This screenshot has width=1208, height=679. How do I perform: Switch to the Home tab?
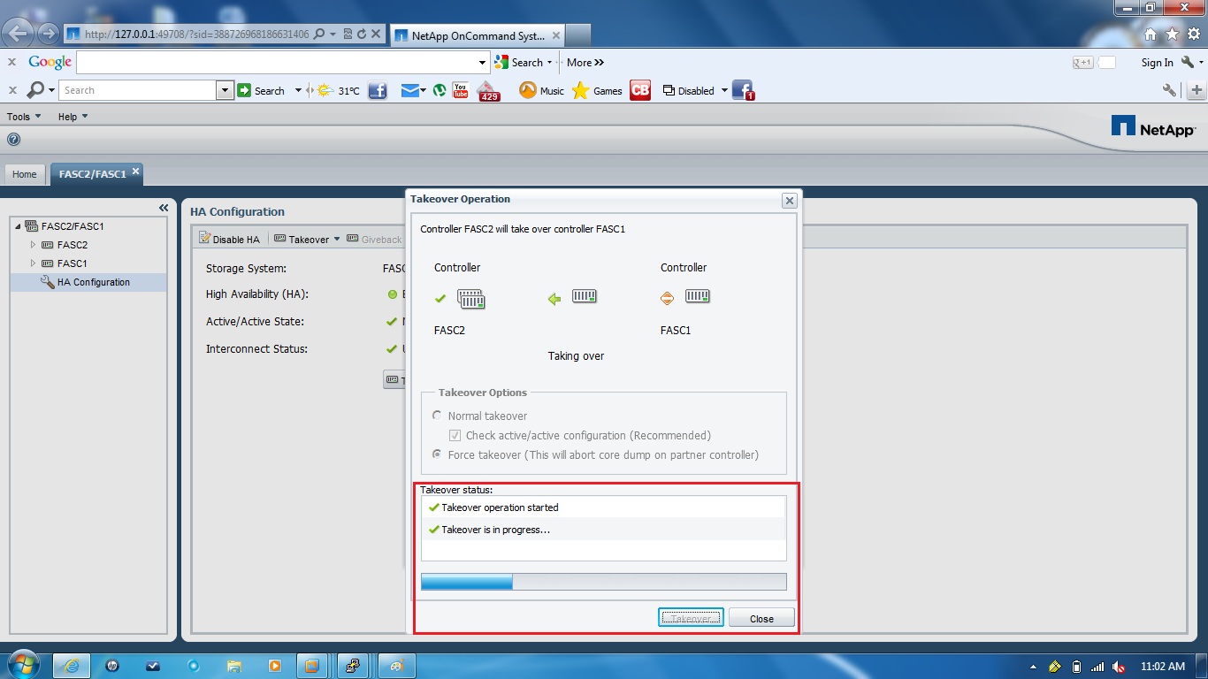[x=24, y=174]
